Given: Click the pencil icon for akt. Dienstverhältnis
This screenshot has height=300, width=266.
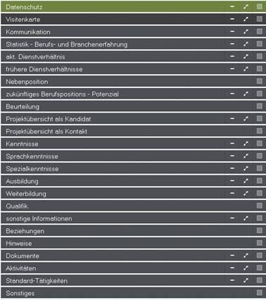Looking at the screenshot, I should click(x=246, y=56).
